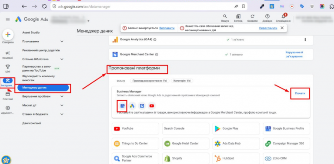334x164 pixels.
Task: Click the Виправити link in balance alert
Action: 167,28
